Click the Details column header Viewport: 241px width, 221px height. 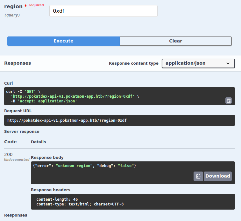coord(38,142)
